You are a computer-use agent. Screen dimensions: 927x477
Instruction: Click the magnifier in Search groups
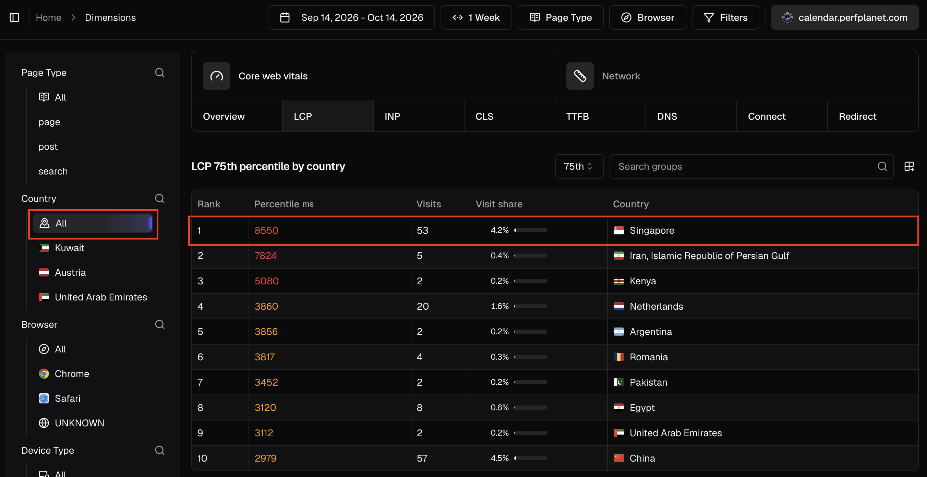[882, 166]
